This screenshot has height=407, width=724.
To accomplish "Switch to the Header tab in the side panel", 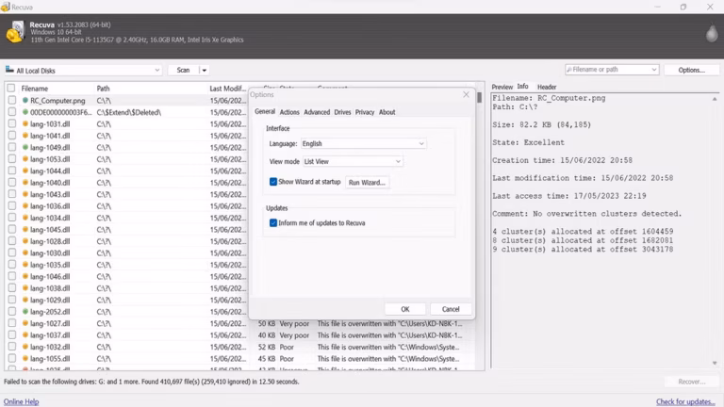I will point(547,87).
